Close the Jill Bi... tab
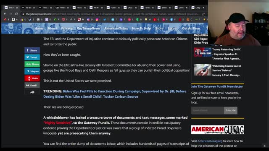The width and height of the screenshot is (269, 151). click(x=34, y=8)
